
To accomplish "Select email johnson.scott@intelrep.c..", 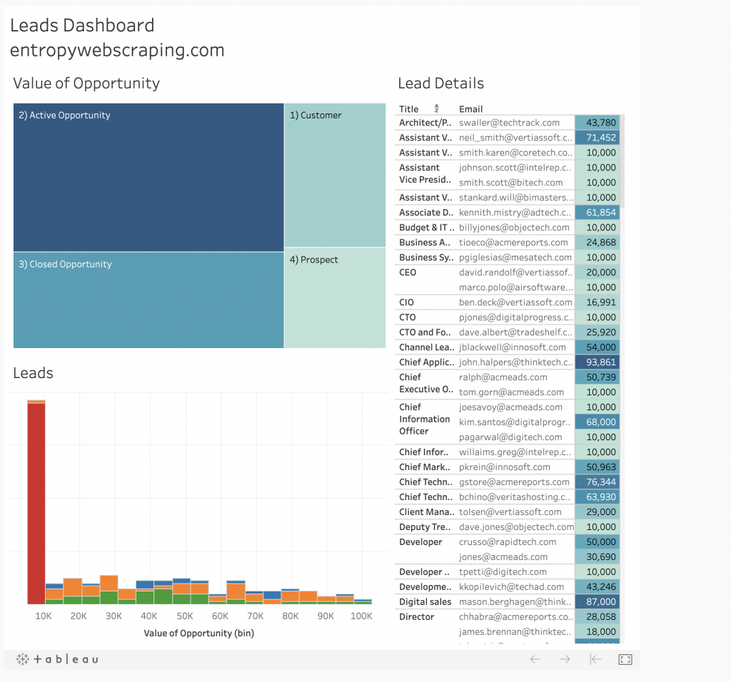I will (515, 167).
